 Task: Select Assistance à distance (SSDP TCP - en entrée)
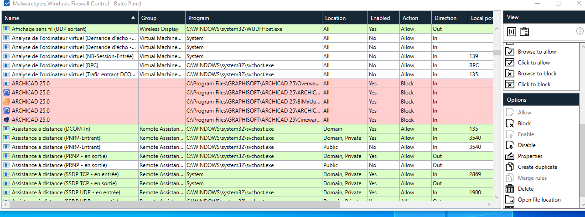click(65, 174)
